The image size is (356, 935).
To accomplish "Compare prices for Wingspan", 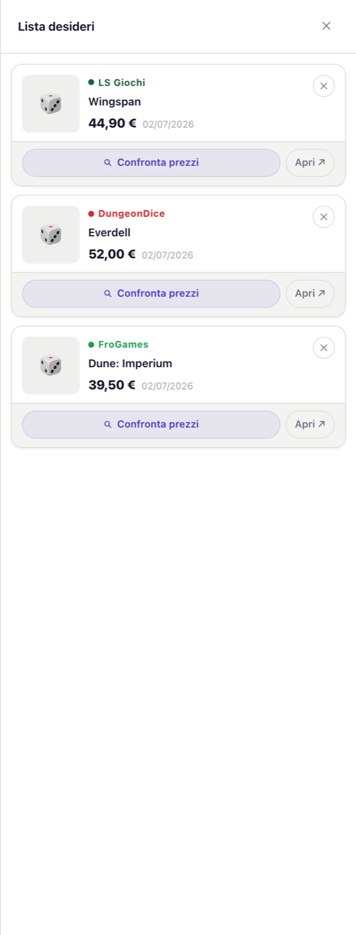I will [151, 163].
